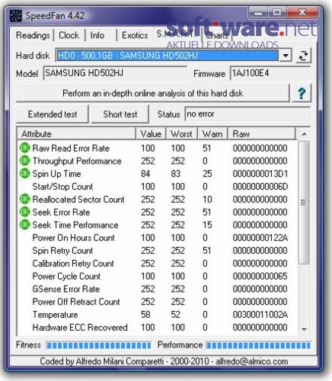Select HD0 SAMSUNG HD502HJ in combo box
The height and width of the screenshot is (381, 332).
(x=168, y=56)
